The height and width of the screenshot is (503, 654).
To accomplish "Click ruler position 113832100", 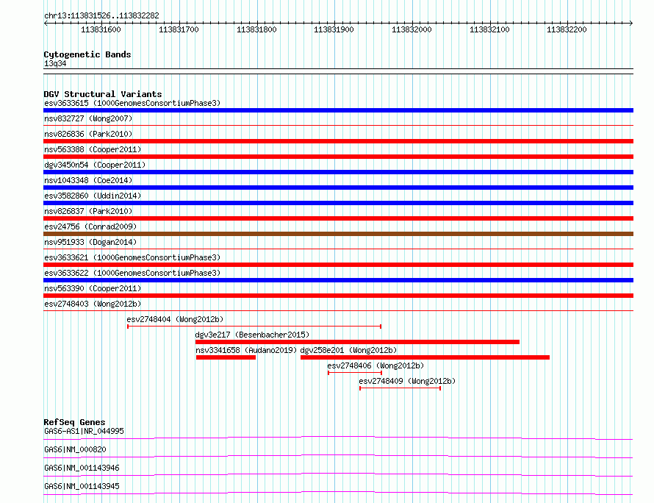I will point(489,29).
